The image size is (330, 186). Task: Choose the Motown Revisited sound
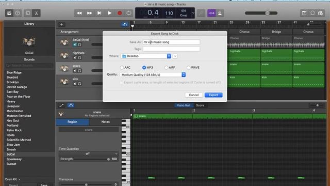[19, 116]
